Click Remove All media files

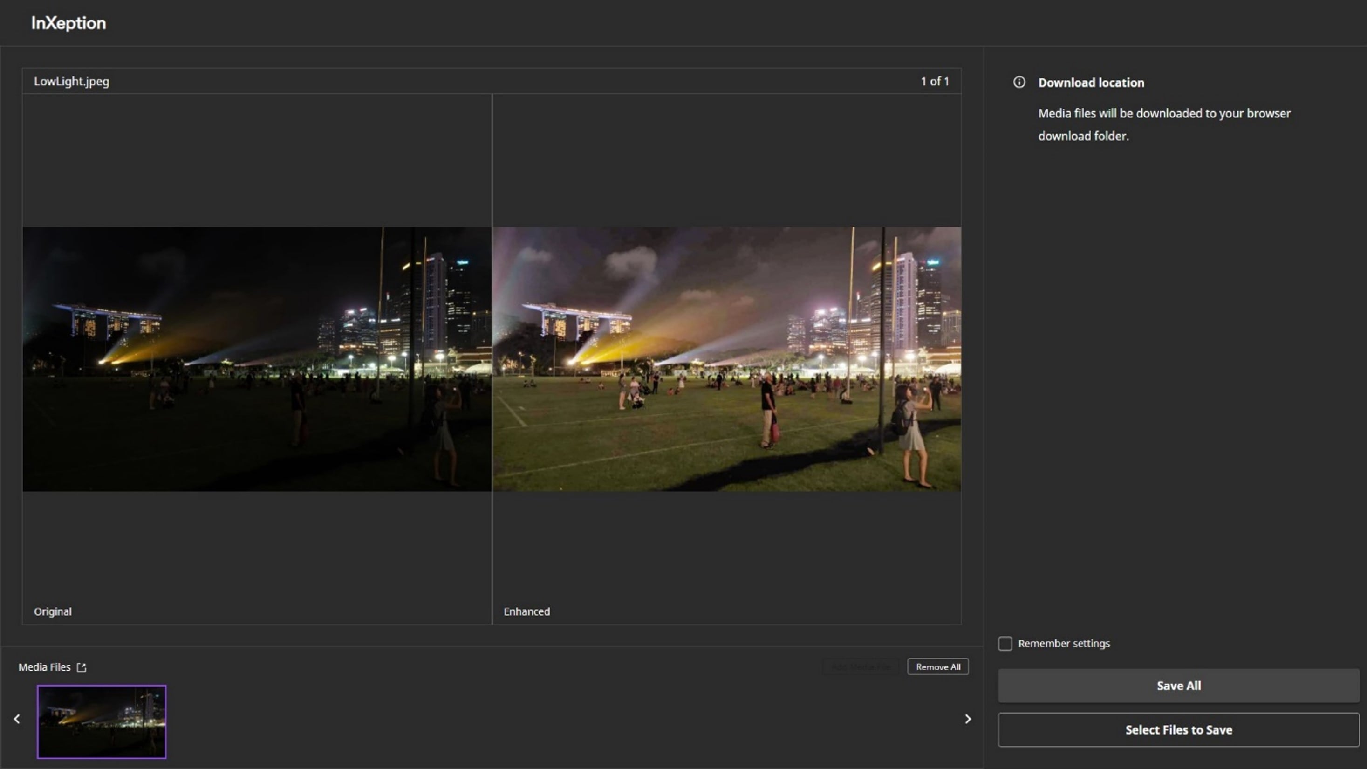938,667
